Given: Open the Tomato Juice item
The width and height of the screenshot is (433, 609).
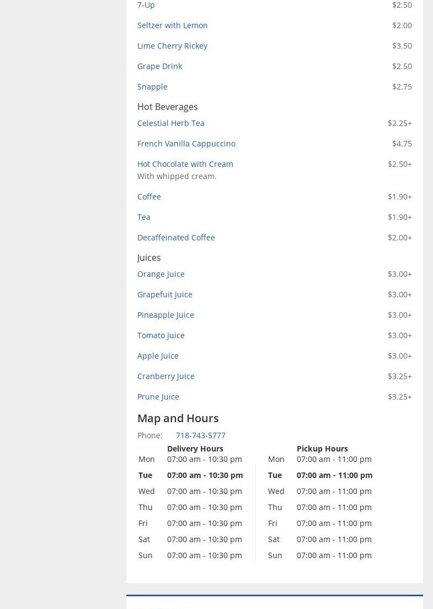Looking at the screenshot, I should pos(161,335).
